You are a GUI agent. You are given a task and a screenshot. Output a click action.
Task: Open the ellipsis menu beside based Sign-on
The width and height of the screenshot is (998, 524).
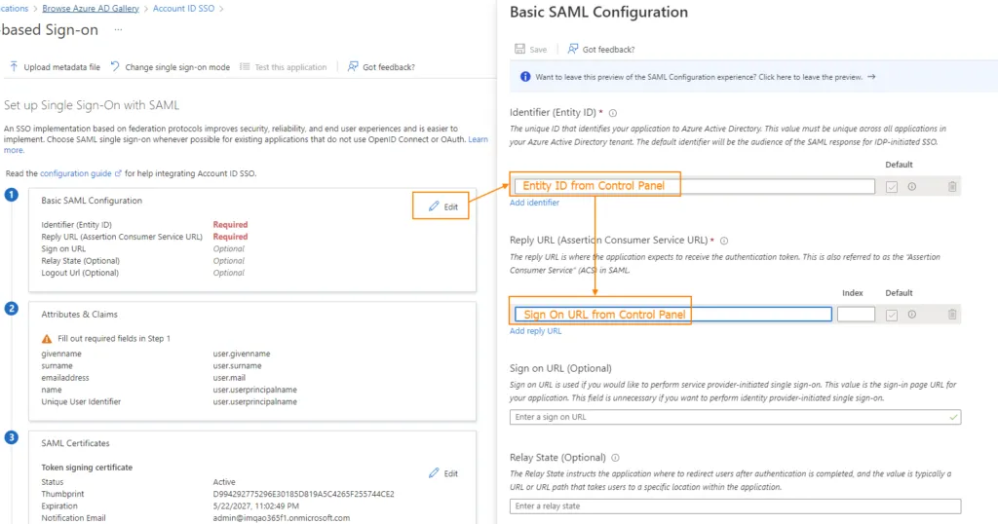tap(118, 30)
